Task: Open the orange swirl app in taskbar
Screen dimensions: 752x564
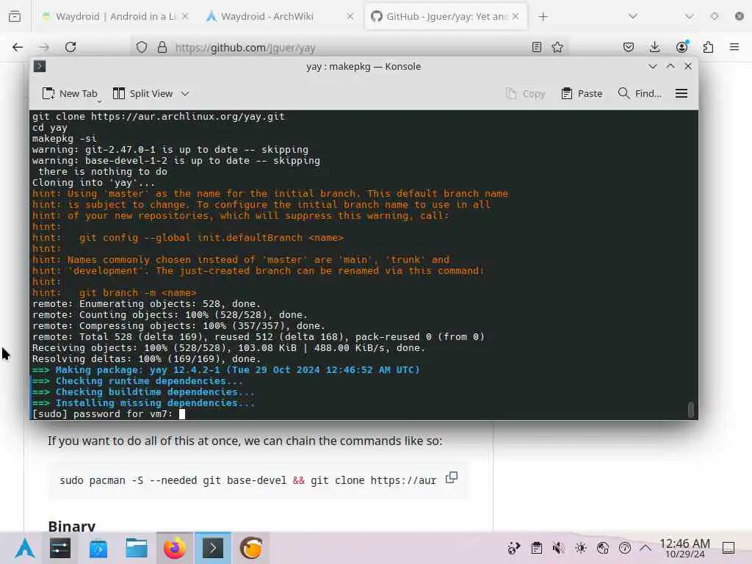Action: [251, 548]
